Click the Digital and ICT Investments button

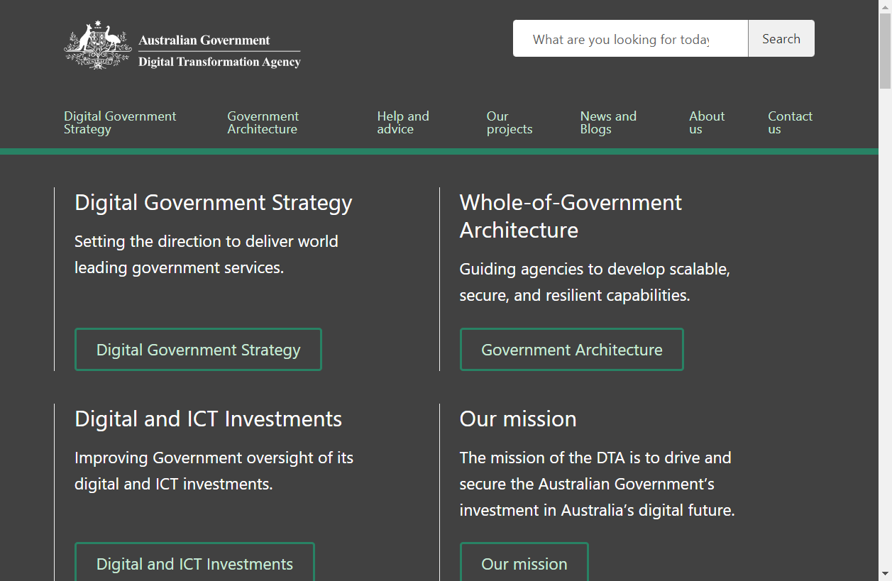click(x=194, y=563)
